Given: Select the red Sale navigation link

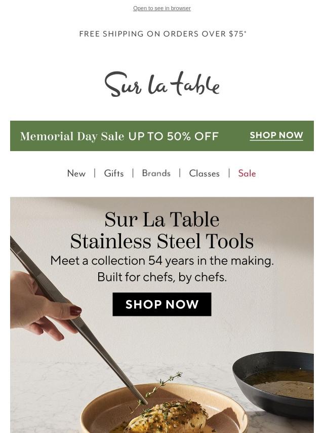Looking at the screenshot, I should [x=247, y=173].
